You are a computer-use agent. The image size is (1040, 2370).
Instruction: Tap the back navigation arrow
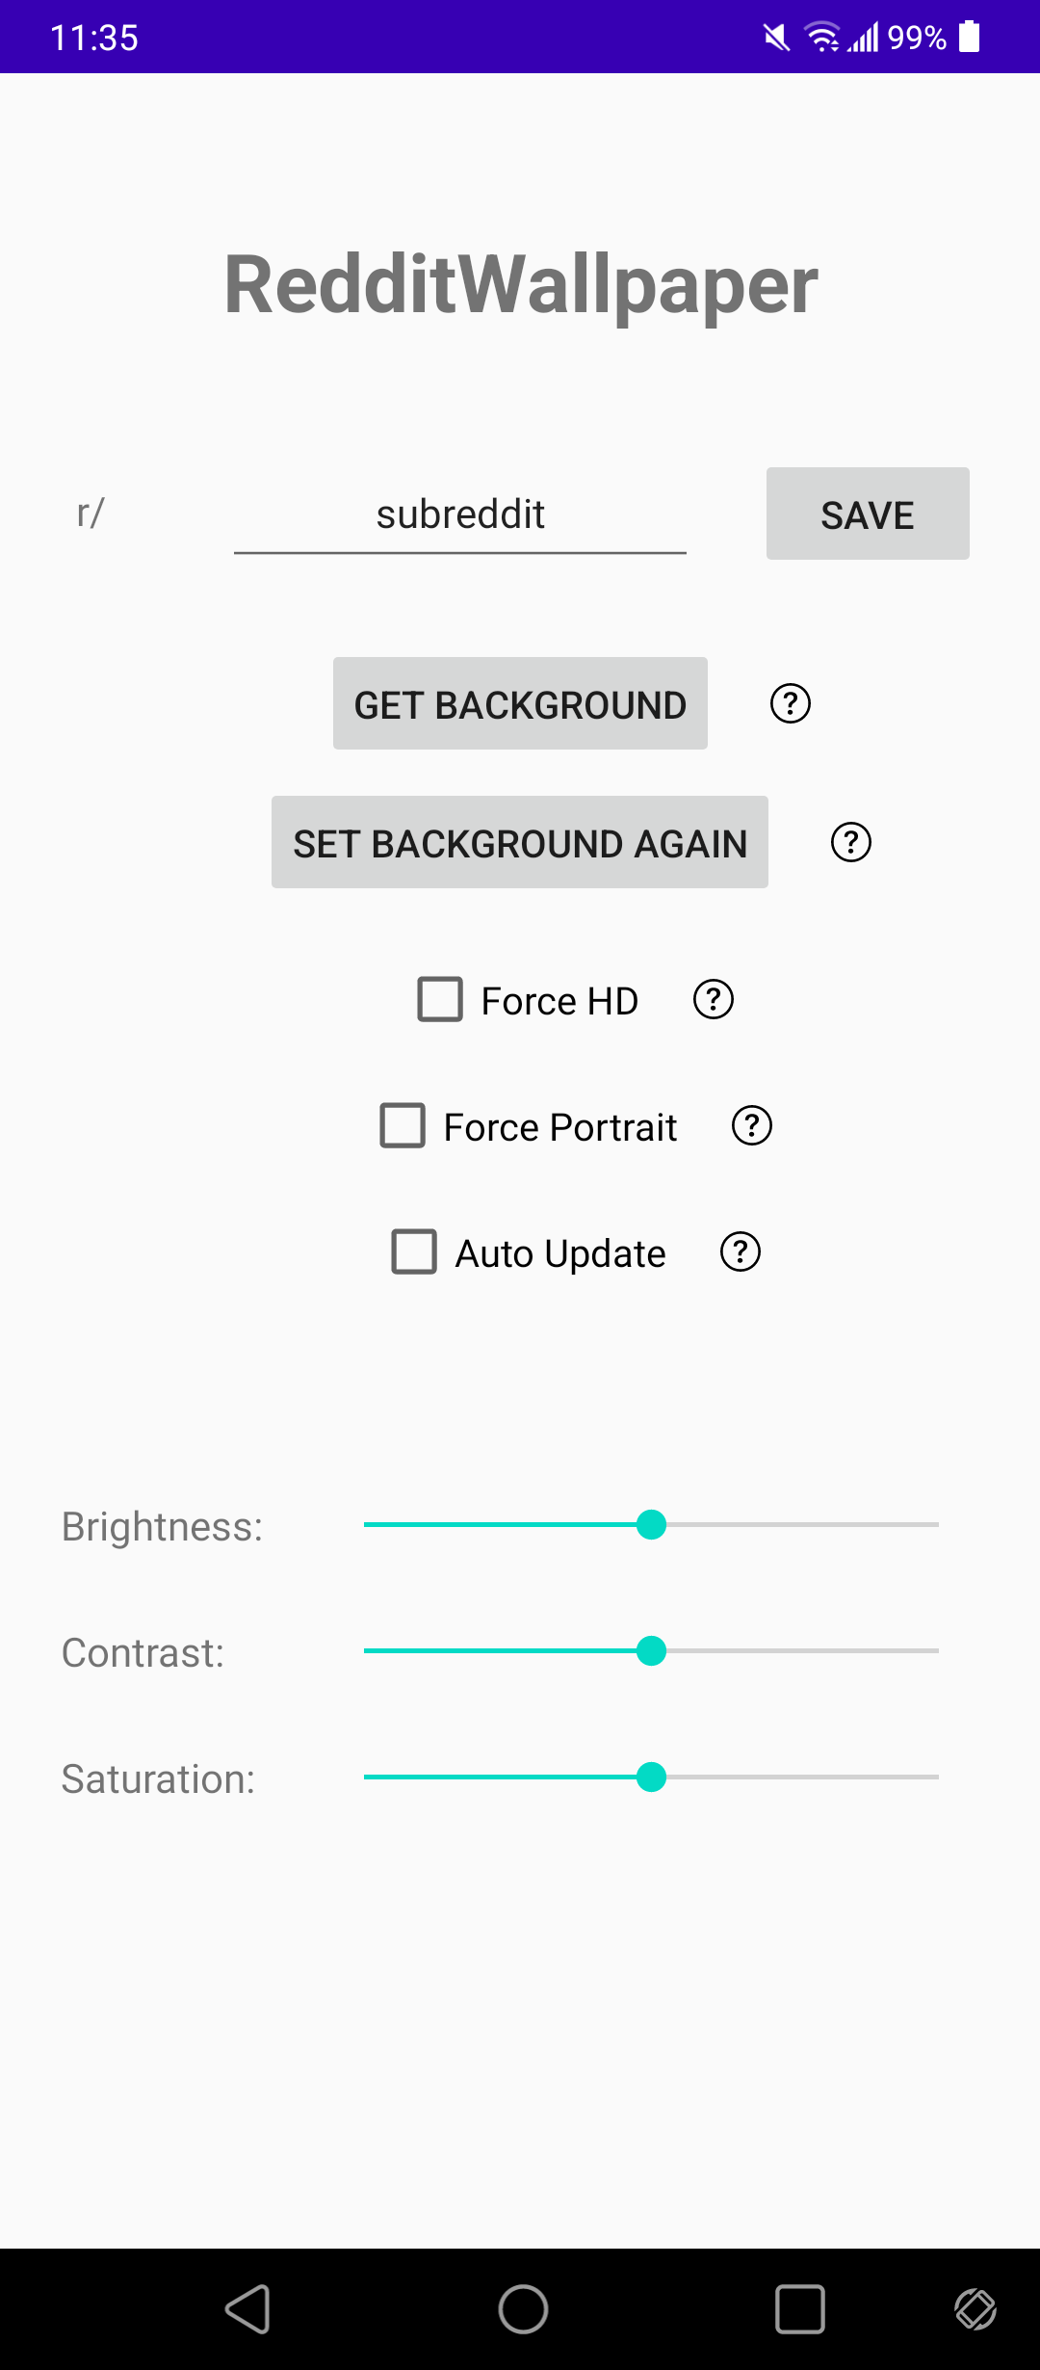point(249,2308)
